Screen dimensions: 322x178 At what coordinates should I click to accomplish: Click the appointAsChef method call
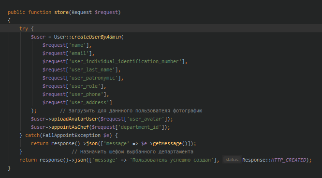tap(70, 127)
